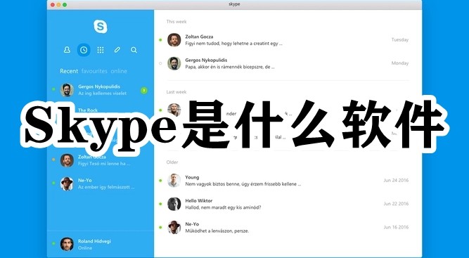Click Ne-Yo avatar in main list
Image resolution: width=469 pixels, height=258 pixels.
point(174,227)
